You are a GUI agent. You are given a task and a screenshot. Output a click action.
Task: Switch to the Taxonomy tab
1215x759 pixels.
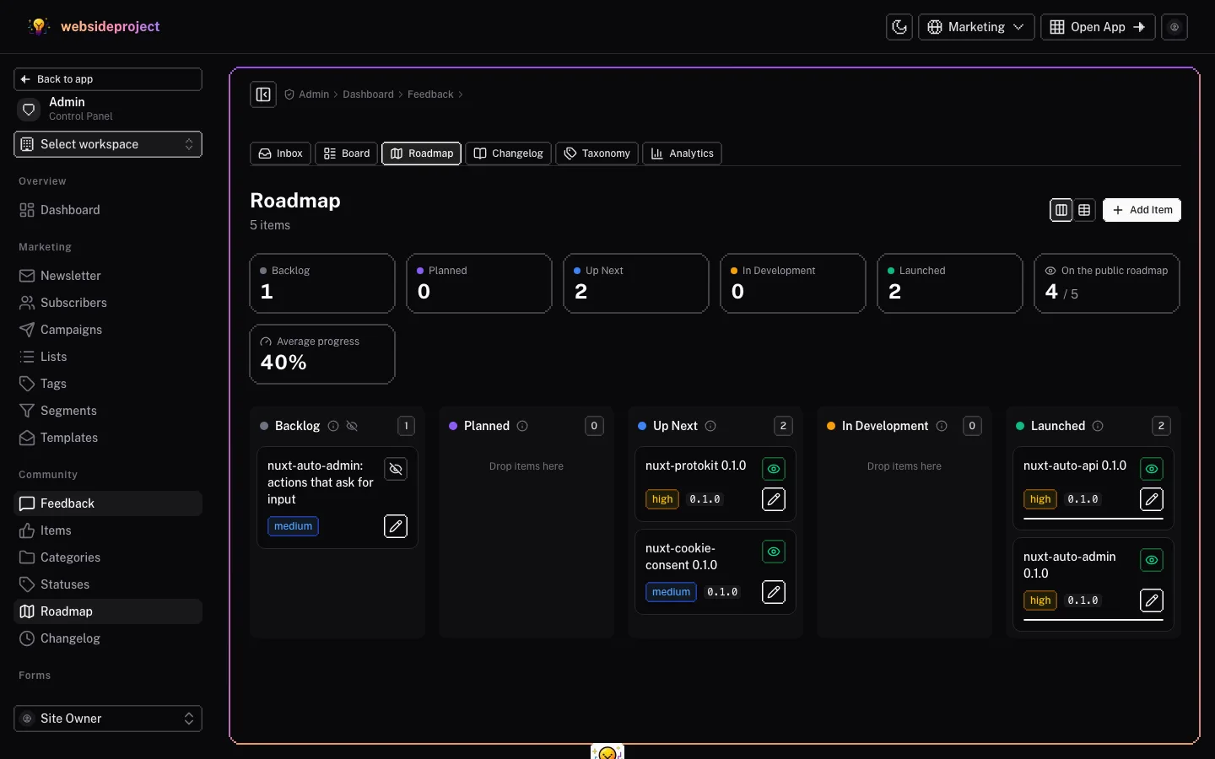click(597, 153)
